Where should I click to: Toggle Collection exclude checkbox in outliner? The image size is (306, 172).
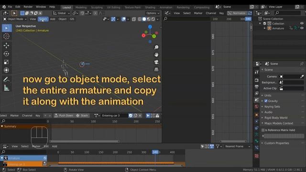coord(264,23)
